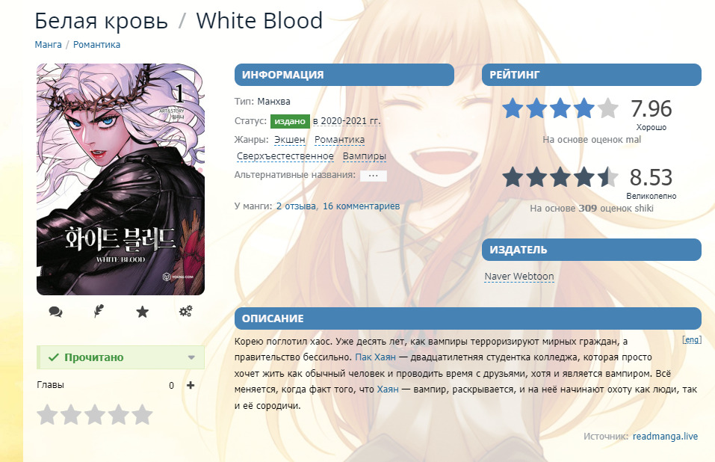
Task: Expand alternative names ellipsis button
Action: (x=373, y=176)
